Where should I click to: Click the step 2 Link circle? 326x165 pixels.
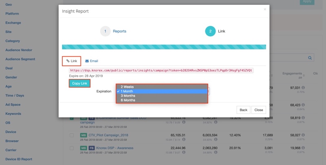pos(210,31)
